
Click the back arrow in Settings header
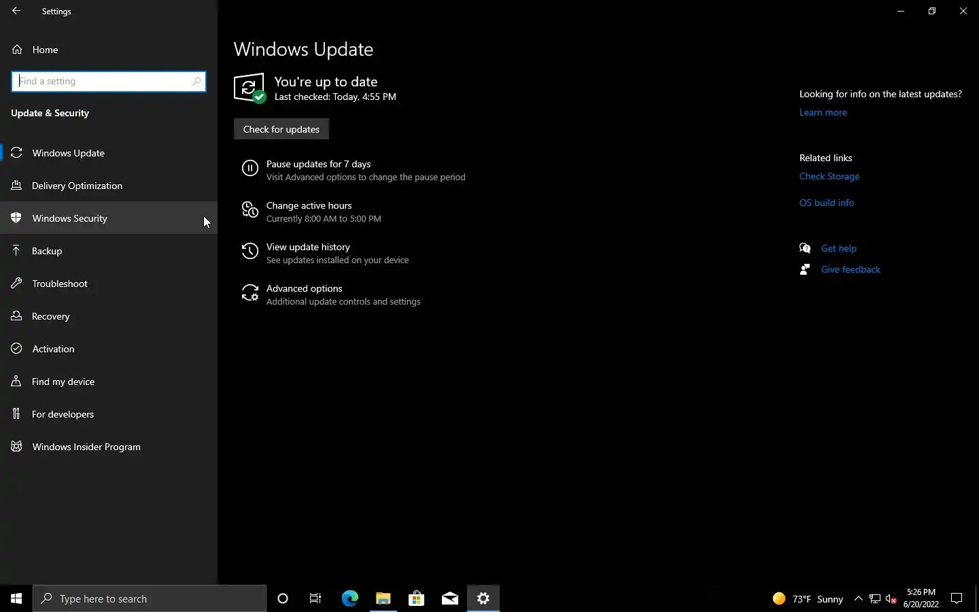pos(16,11)
